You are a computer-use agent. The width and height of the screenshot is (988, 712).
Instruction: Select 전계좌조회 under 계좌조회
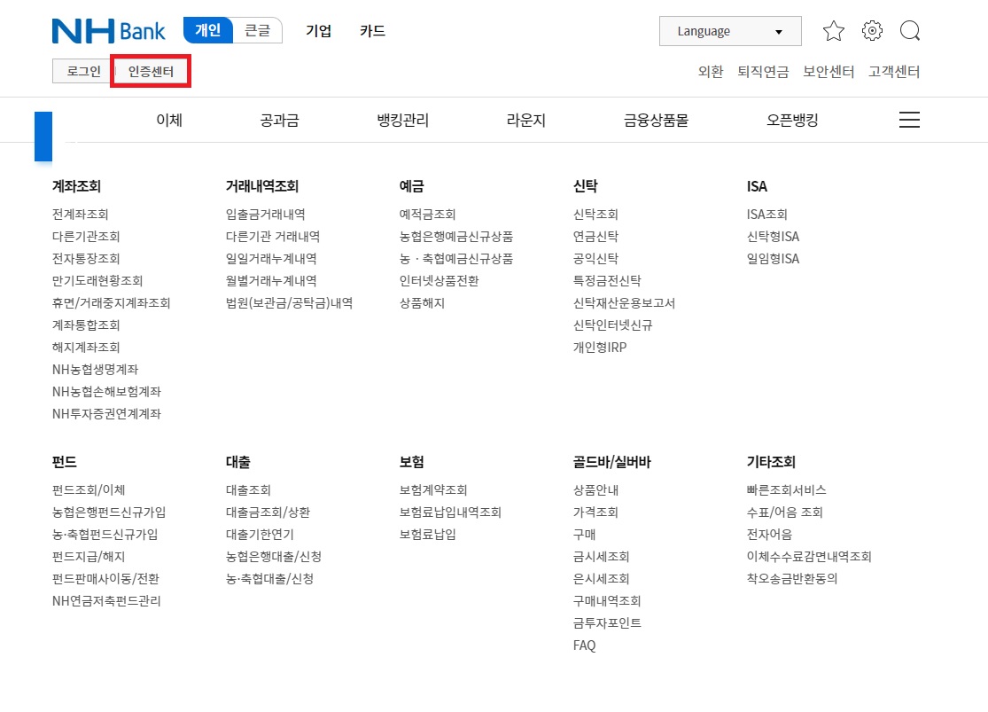pos(81,215)
